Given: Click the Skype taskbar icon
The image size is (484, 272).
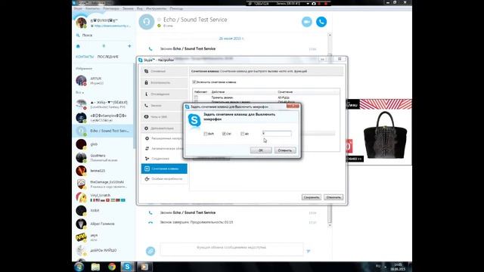Looking at the screenshot, I should (128, 267).
